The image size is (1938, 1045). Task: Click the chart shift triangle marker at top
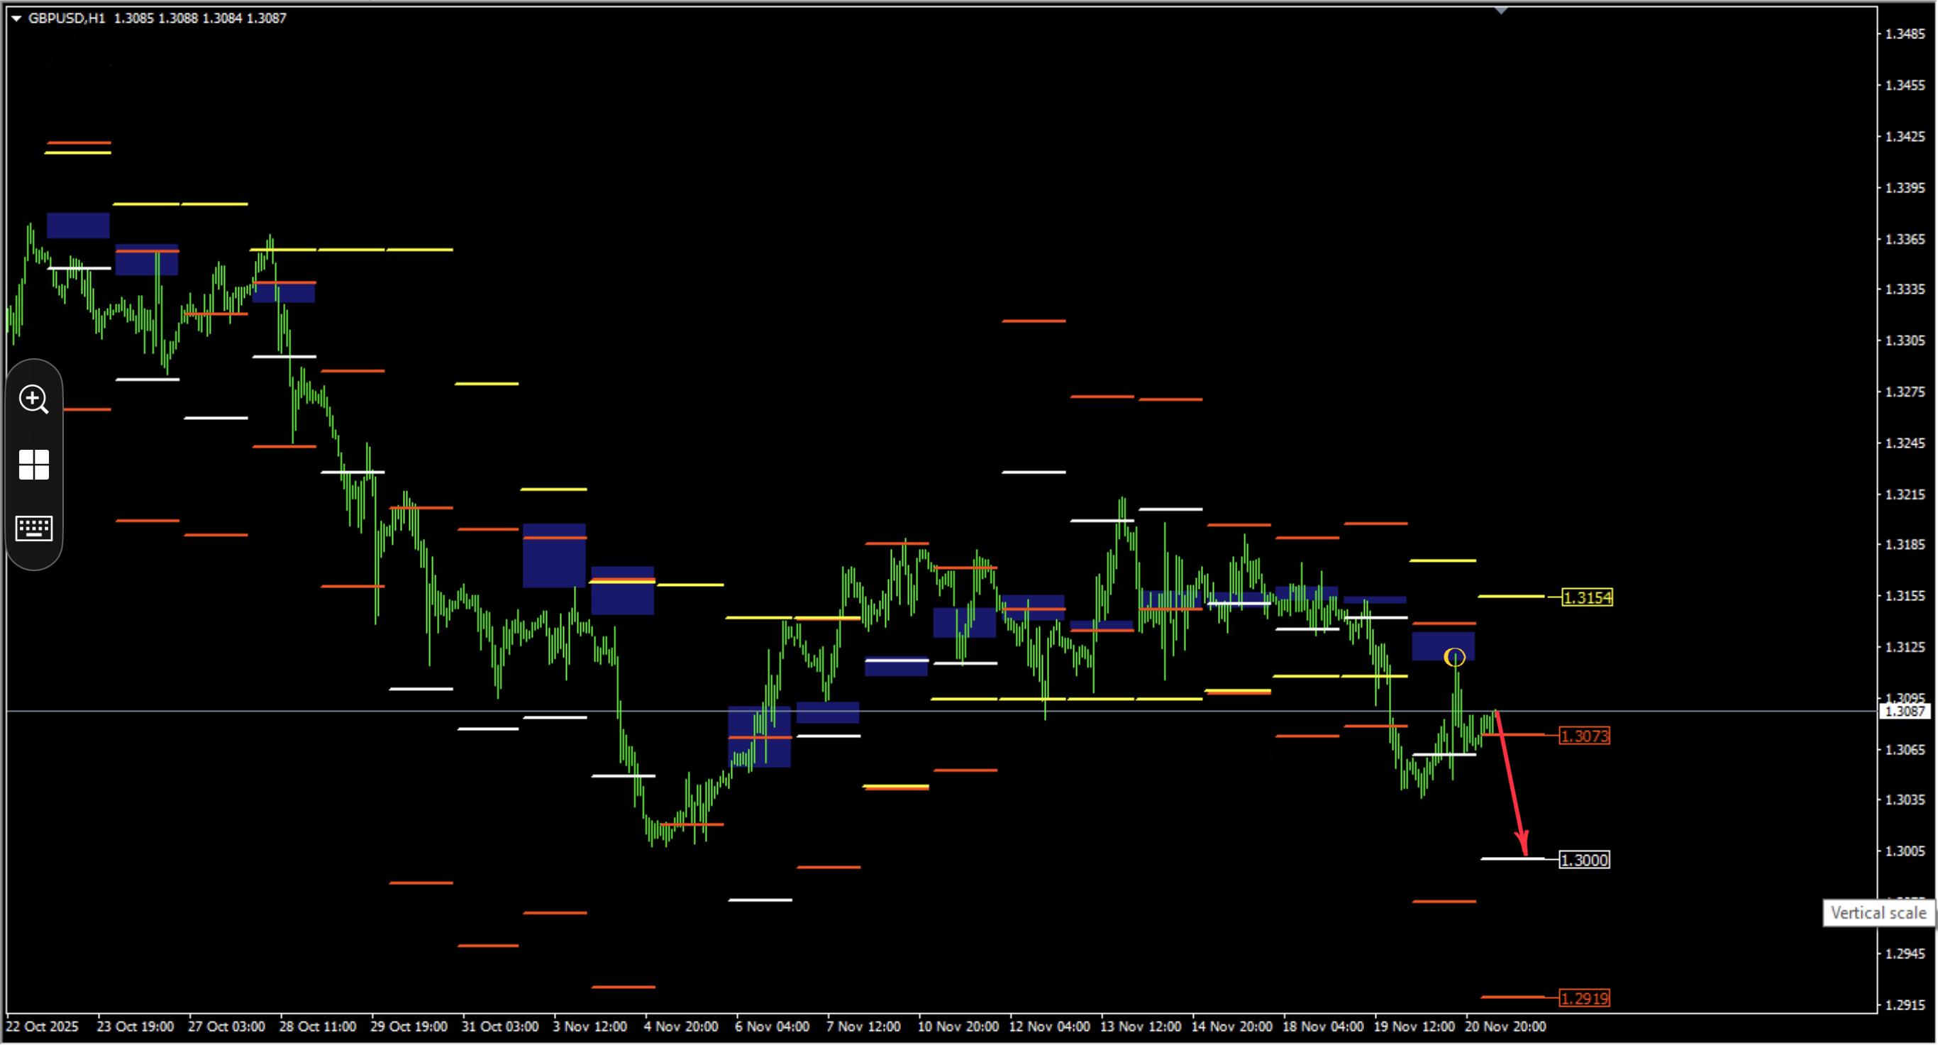coord(1501,11)
